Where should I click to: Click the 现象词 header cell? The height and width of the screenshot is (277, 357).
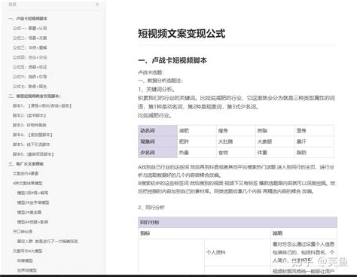tap(157, 142)
